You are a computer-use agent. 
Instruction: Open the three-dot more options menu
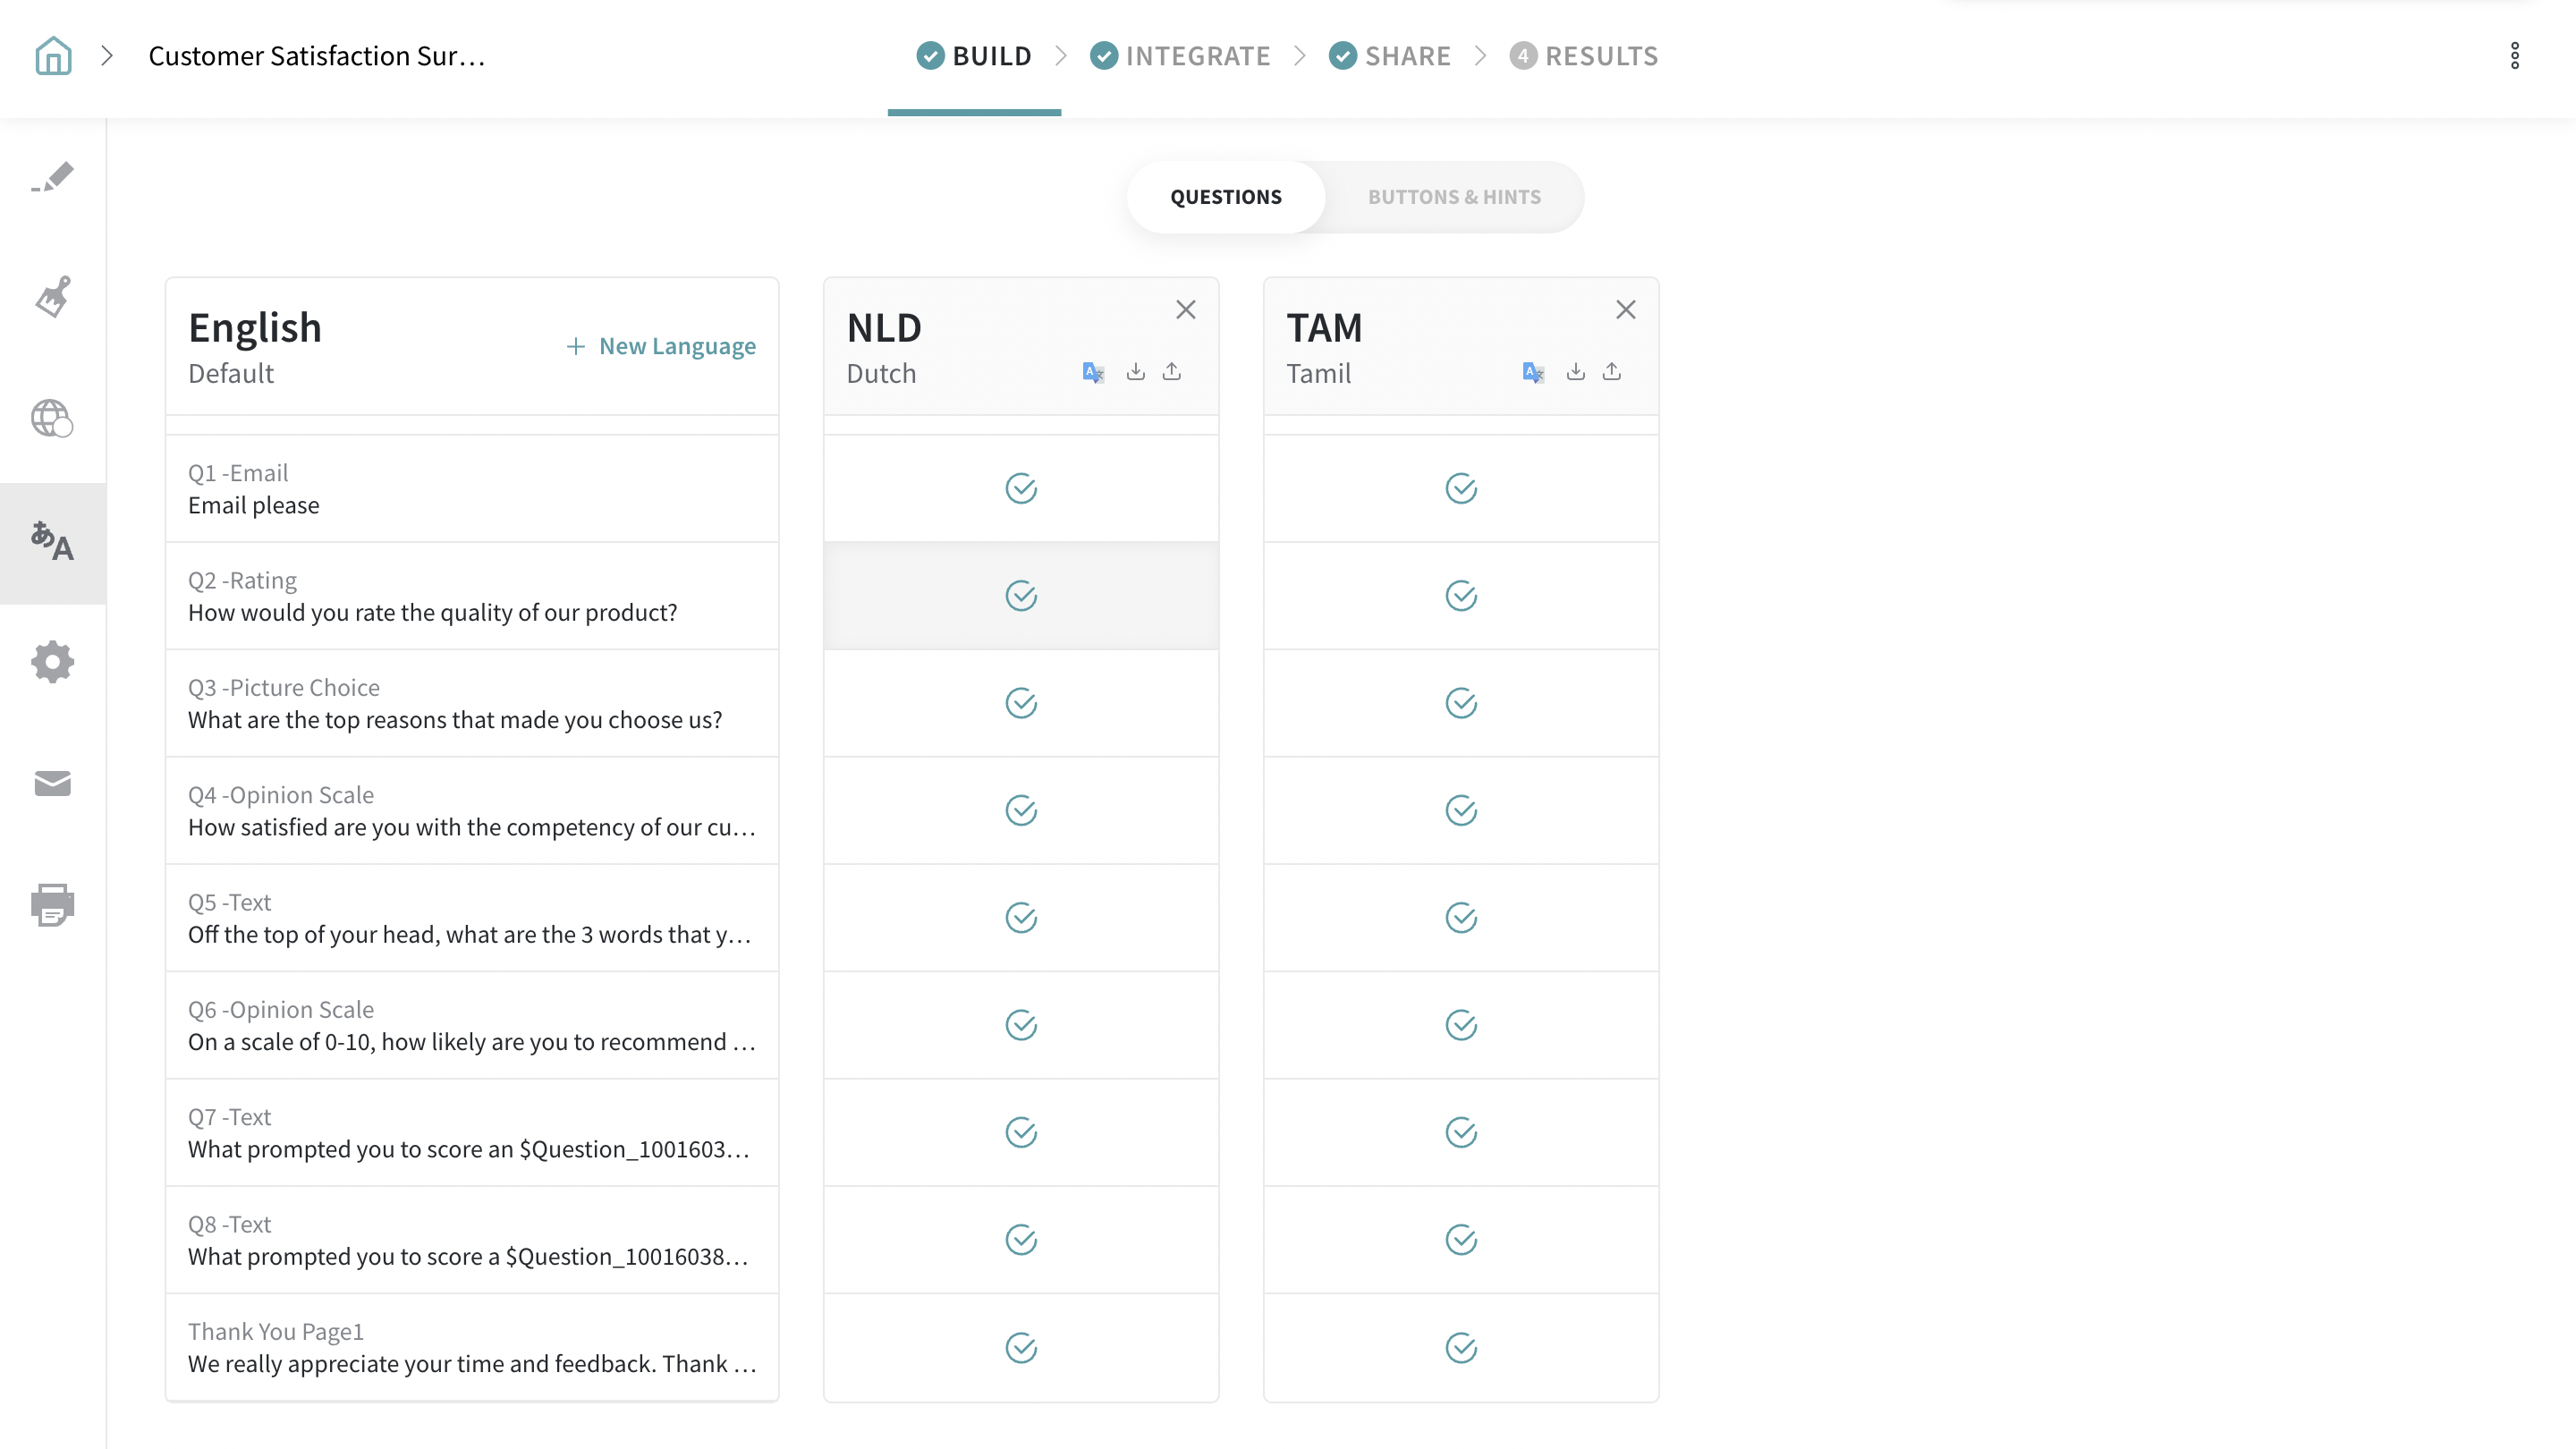coord(2514,56)
